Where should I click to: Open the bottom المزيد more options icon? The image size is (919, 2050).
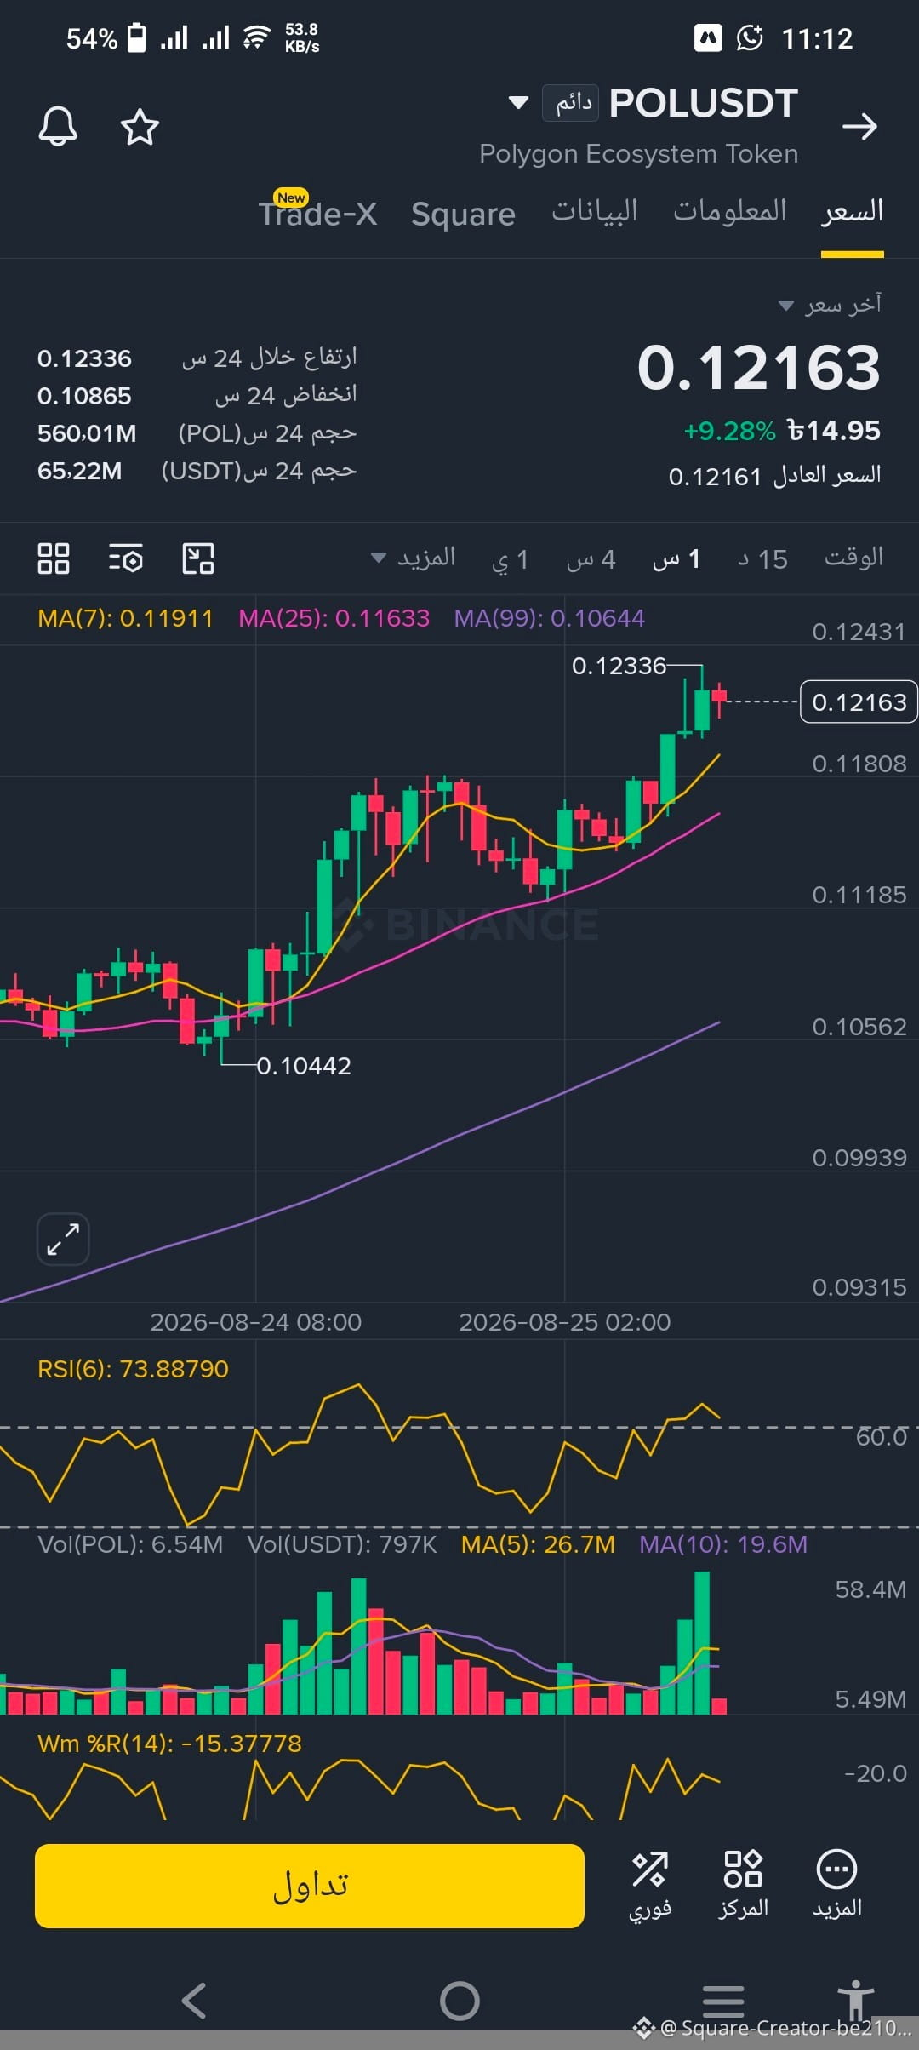click(837, 1886)
